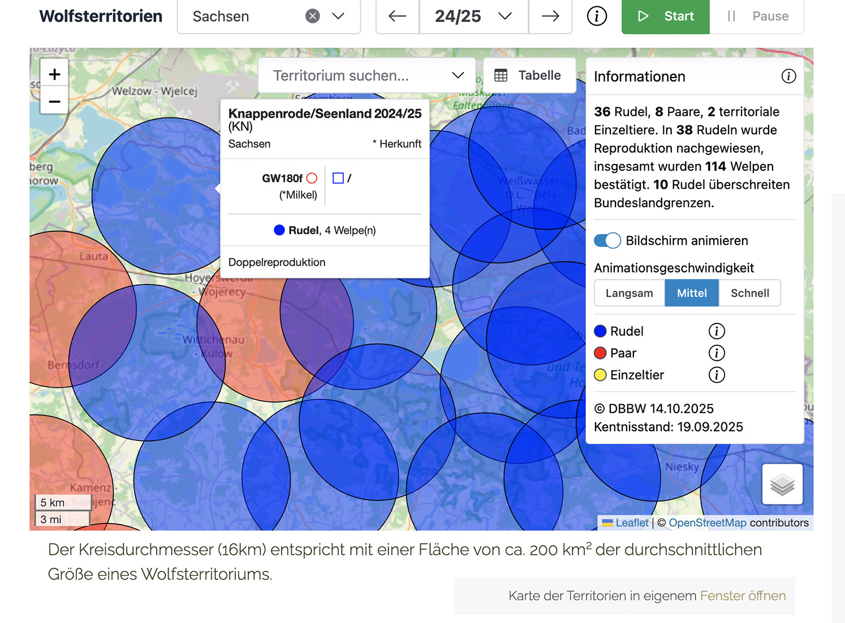The image size is (845, 623).
Task: Open info icon beside year selector
Action: 597,16
